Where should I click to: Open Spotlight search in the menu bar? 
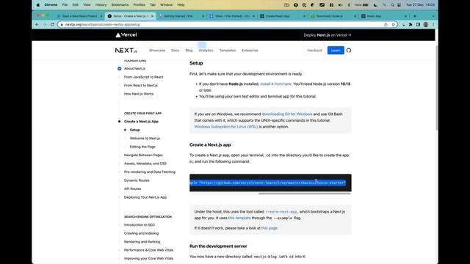pyautogui.click(x=392, y=5)
